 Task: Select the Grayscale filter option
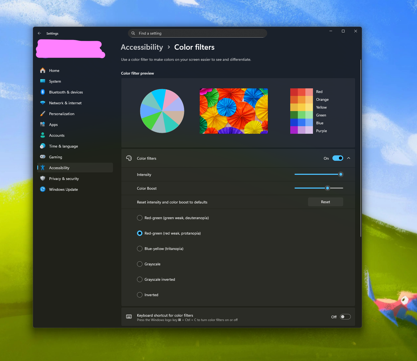pos(140,264)
